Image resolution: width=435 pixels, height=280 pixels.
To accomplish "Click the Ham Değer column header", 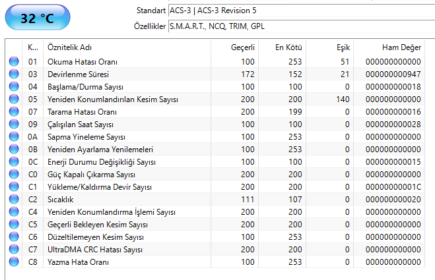I will point(401,47).
